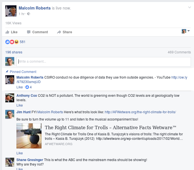
Task: Focus the Write a comment field
Action: tap(104, 62)
